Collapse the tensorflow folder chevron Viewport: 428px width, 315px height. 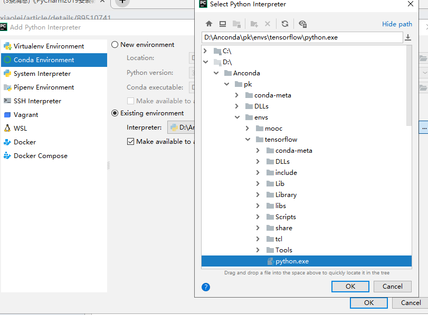pos(248,140)
